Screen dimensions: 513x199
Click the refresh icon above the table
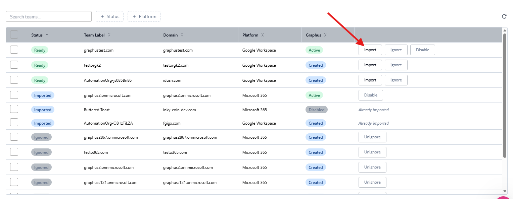click(504, 16)
